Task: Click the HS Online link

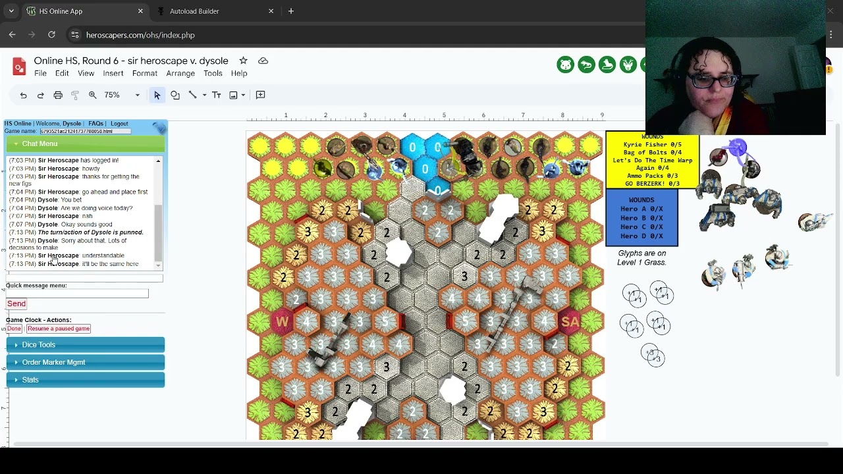Action: pyautogui.click(x=18, y=124)
